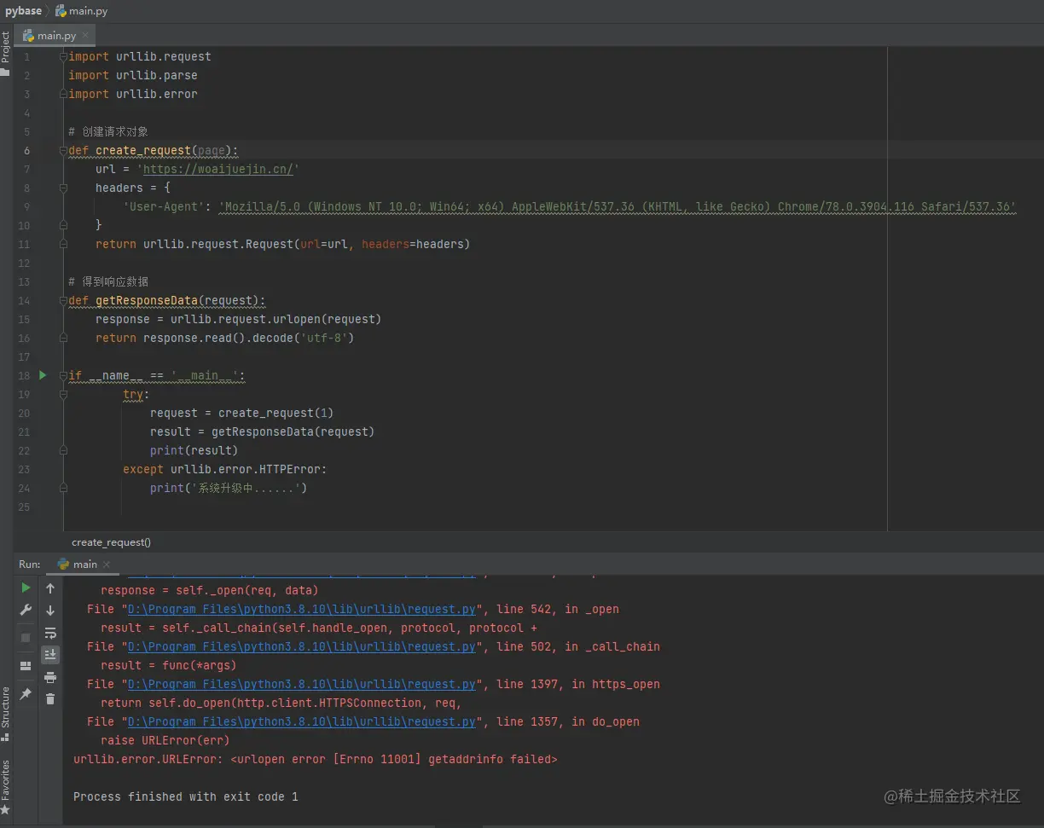Open request.py link for line 502 in _call_chain

point(301,646)
